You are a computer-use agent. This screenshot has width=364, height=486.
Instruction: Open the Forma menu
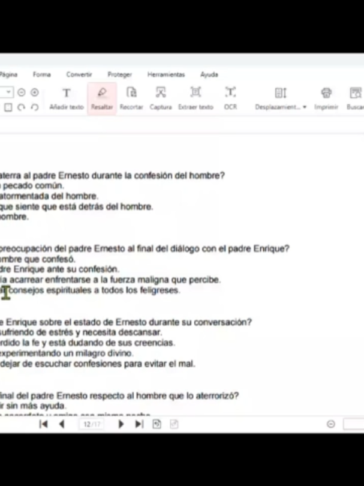(42, 74)
